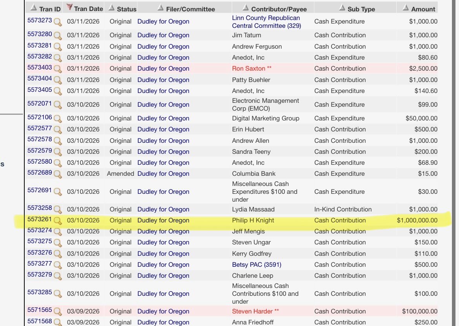Sort by Amount column arrow
Screen dimensions: 459x326
pyautogui.click(x=405, y=8)
